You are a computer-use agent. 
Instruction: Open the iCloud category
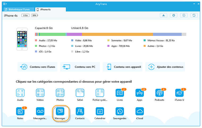coord(140,111)
